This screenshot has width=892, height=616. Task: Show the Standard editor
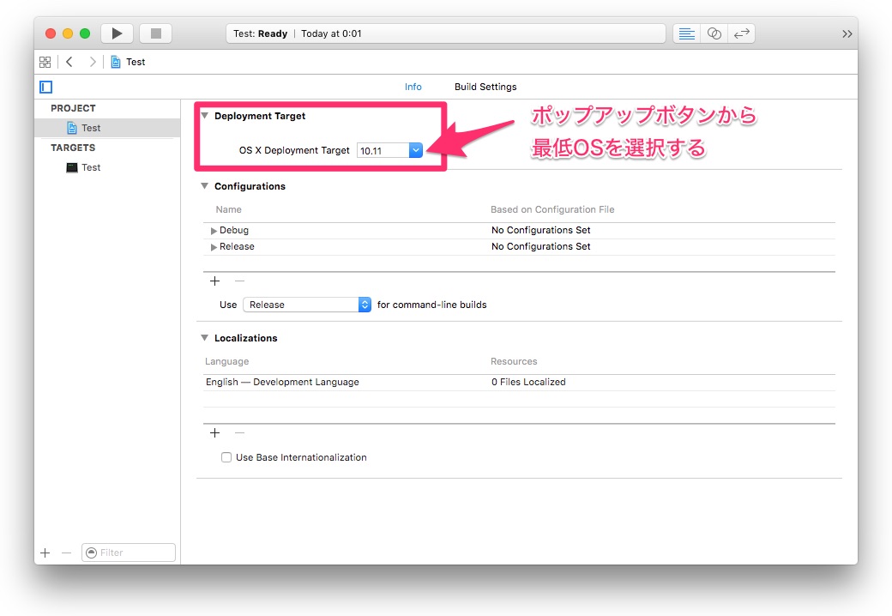(x=687, y=33)
